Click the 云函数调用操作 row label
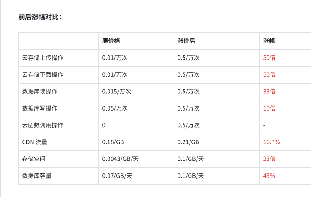Screen dimensions: 311x197 [43, 125]
